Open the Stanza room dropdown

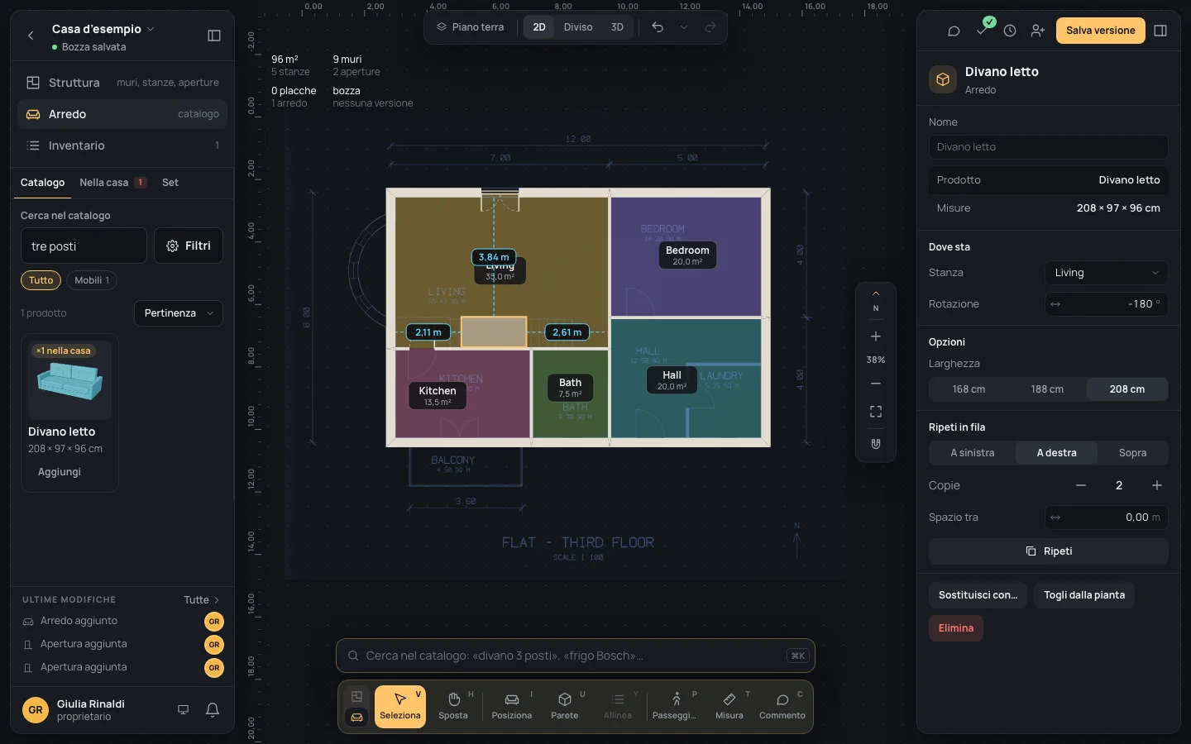[1107, 273]
